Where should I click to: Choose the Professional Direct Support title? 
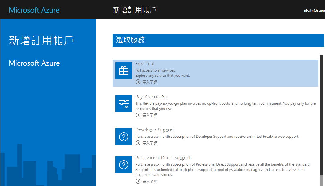163,158
